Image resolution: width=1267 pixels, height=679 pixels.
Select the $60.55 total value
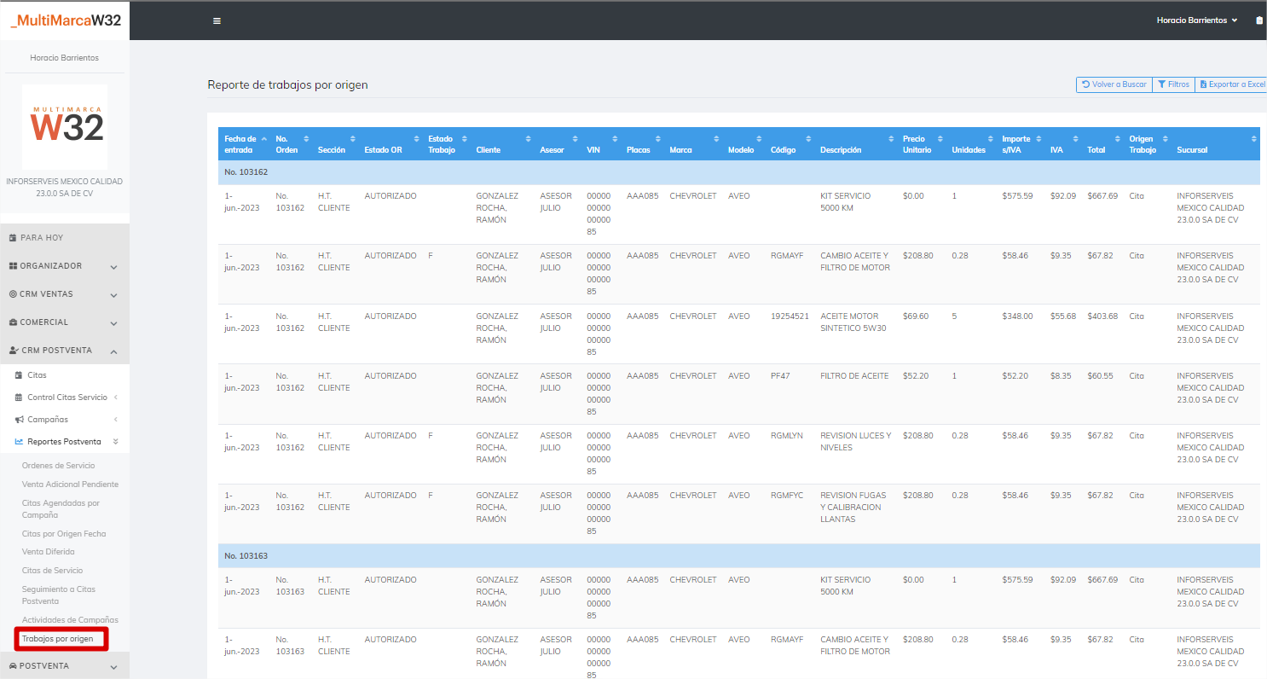[1100, 376]
